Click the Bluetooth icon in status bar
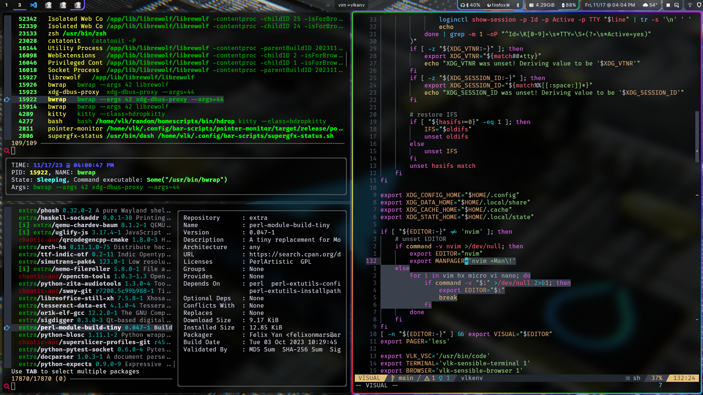Image resolution: width=703 pixels, height=395 pixels. pos(518,5)
